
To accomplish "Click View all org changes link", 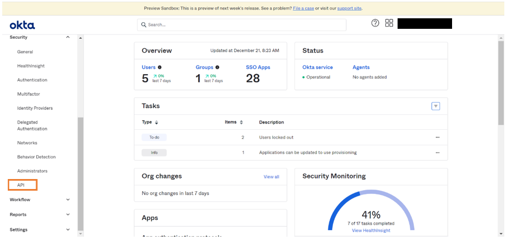I will coord(271,177).
